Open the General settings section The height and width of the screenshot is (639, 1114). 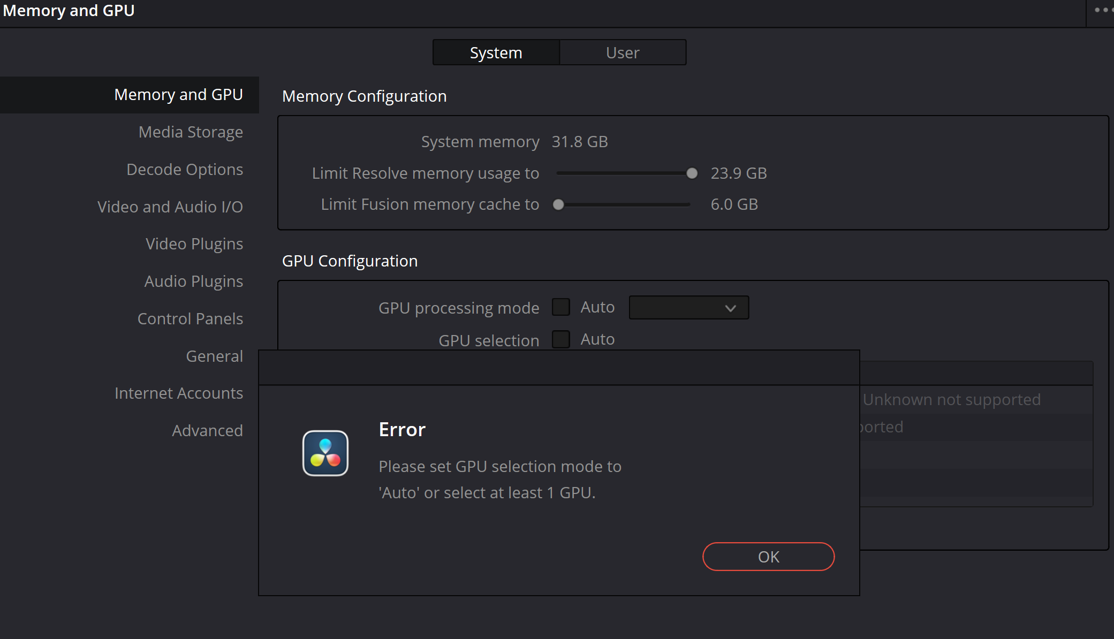214,356
